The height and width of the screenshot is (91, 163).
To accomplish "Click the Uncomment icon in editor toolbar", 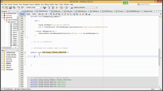I will click(x=89, y=14).
